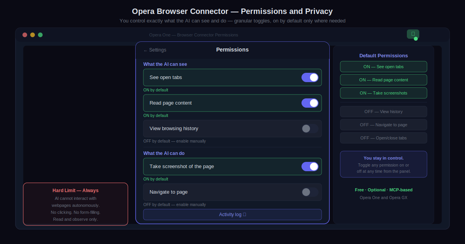
Task: Click the red window close dot
Action: point(25,35)
